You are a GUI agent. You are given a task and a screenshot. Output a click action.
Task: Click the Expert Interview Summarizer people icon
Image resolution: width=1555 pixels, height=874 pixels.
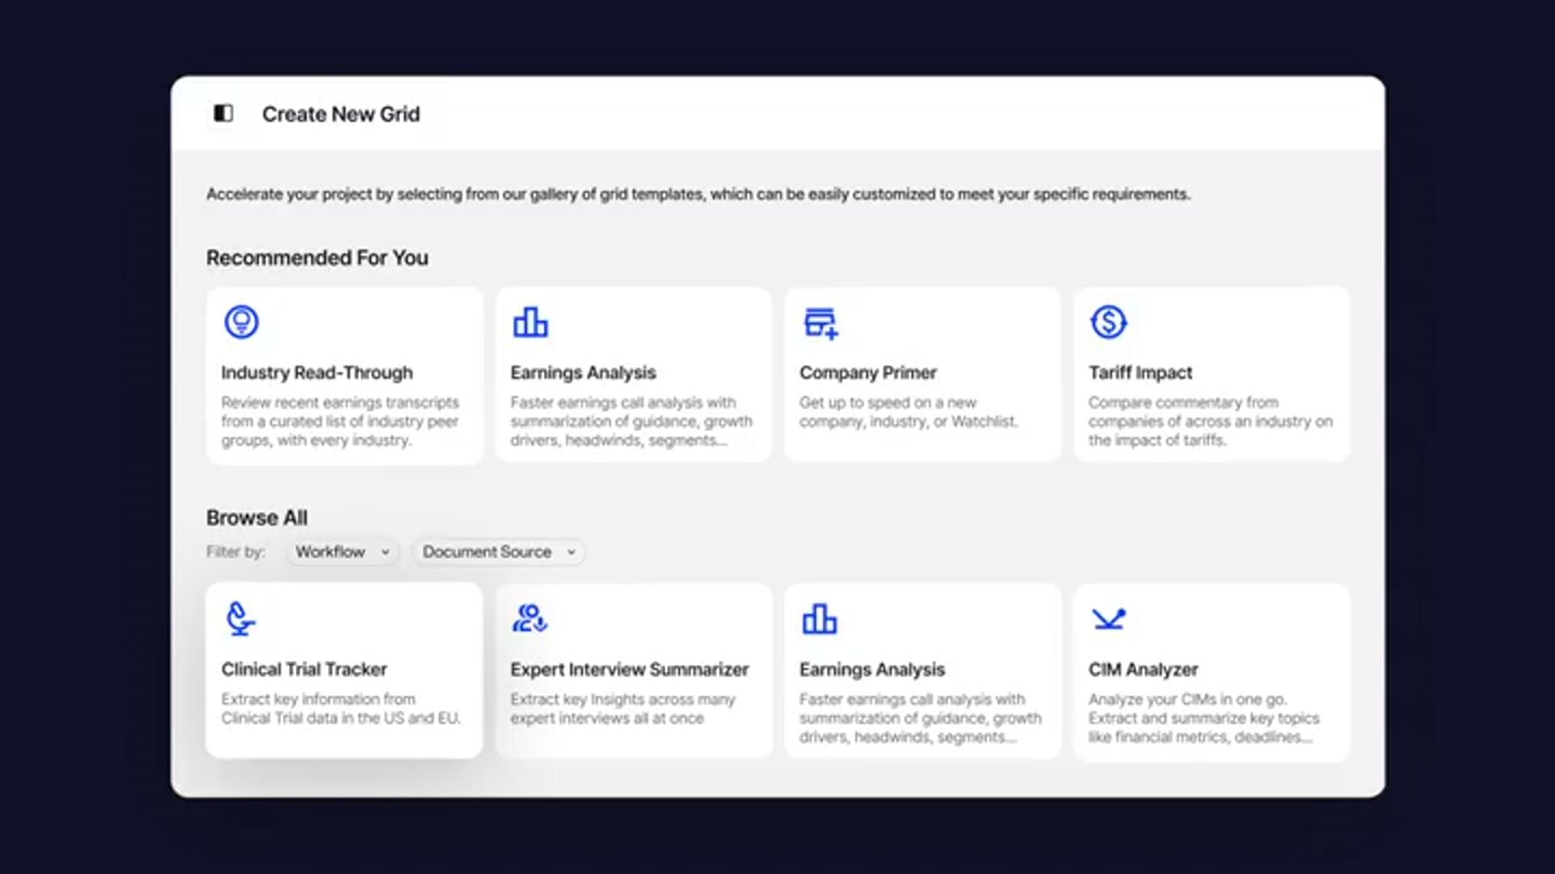[x=530, y=619]
